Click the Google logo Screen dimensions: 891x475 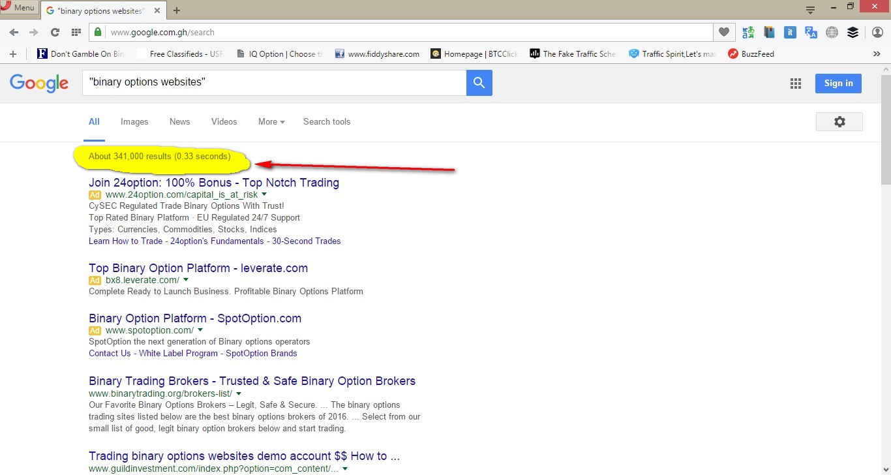tap(39, 83)
